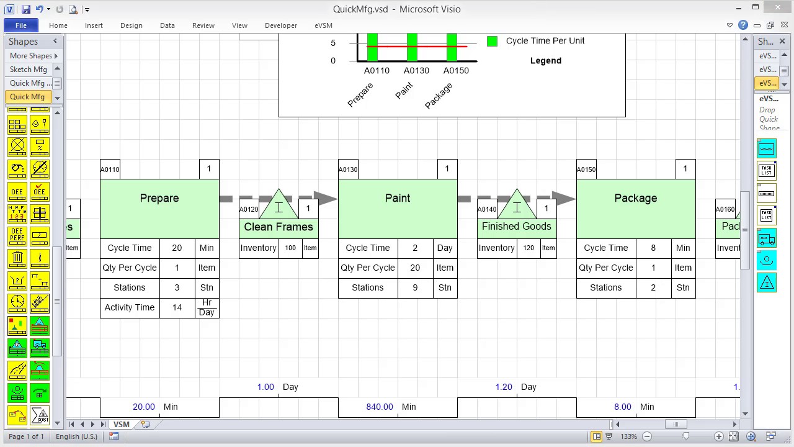
Task: Select the trash bin shape
Action: 17,258
